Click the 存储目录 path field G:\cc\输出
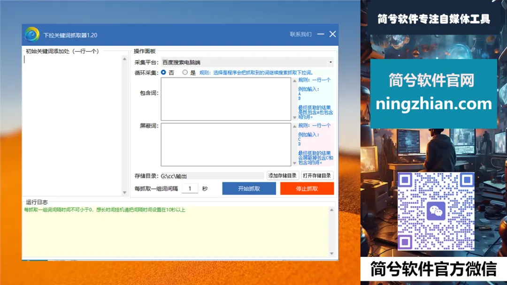Image resolution: width=507 pixels, height=285 pixels. coord(212,176)
